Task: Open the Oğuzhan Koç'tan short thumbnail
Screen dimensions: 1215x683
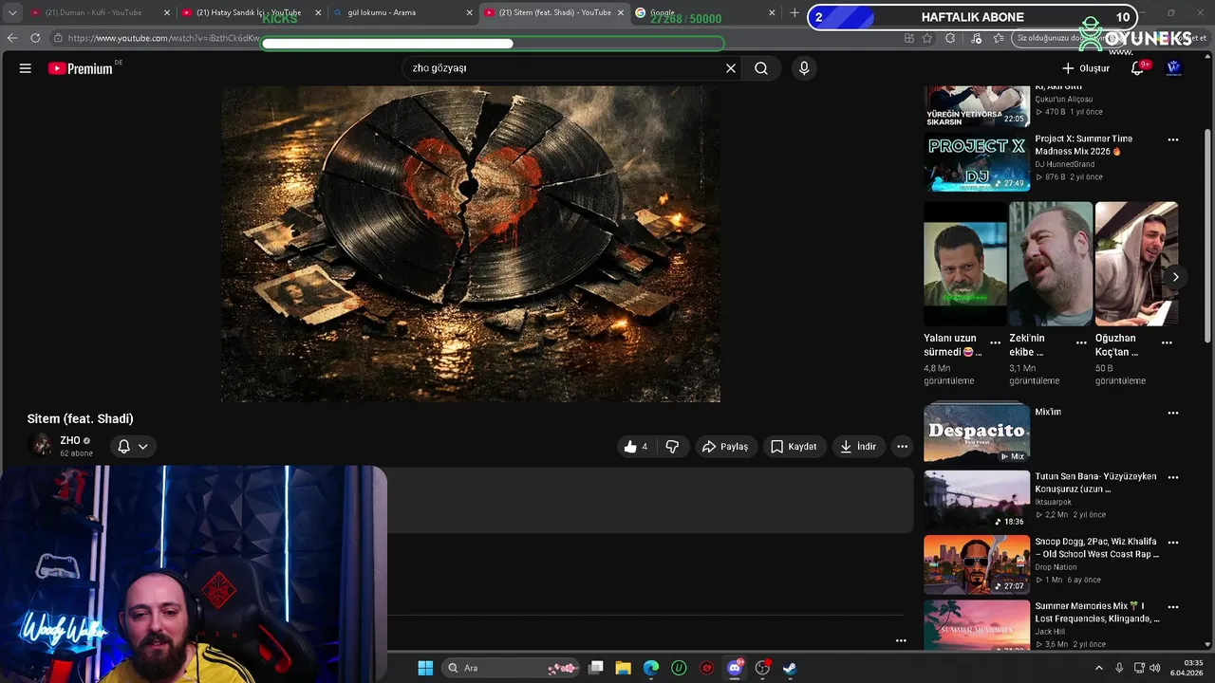Action: point(1136,264)
